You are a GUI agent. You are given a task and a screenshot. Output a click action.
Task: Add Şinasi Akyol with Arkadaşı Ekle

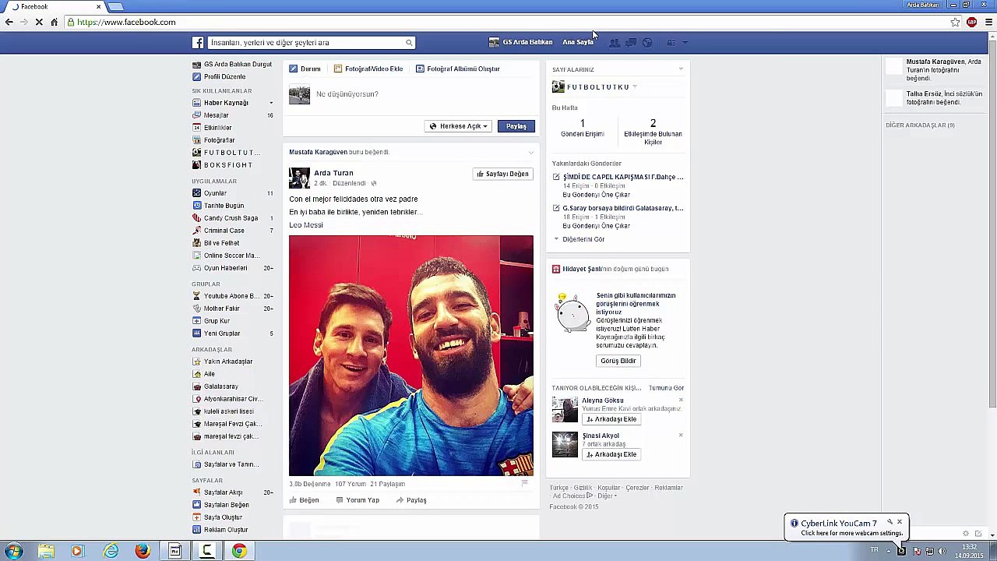[x=611, y=454]
